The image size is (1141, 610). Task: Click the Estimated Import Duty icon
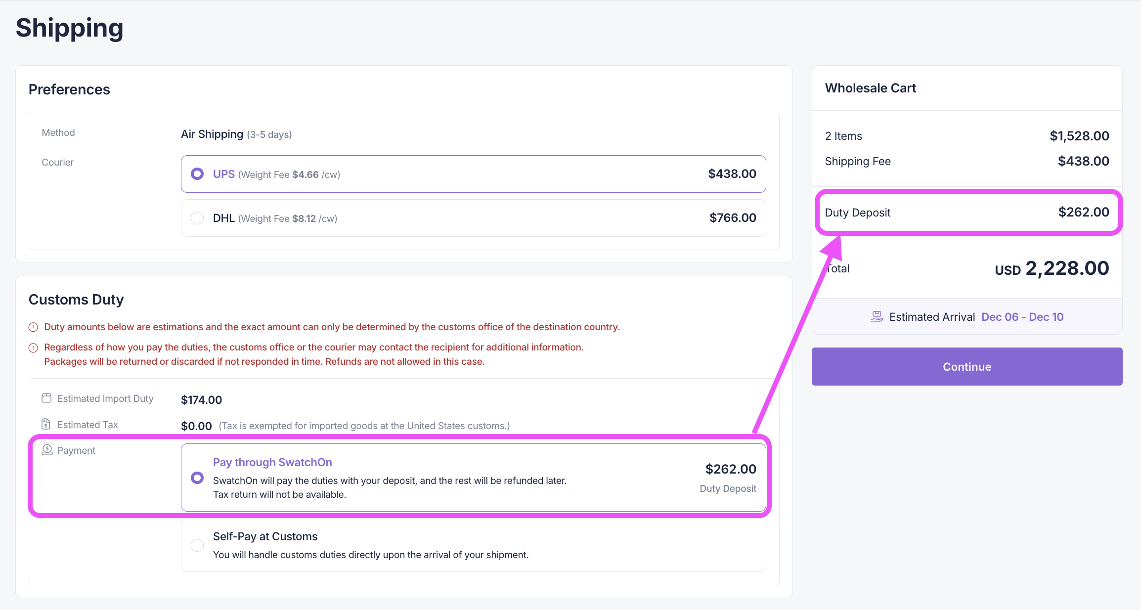46,398
